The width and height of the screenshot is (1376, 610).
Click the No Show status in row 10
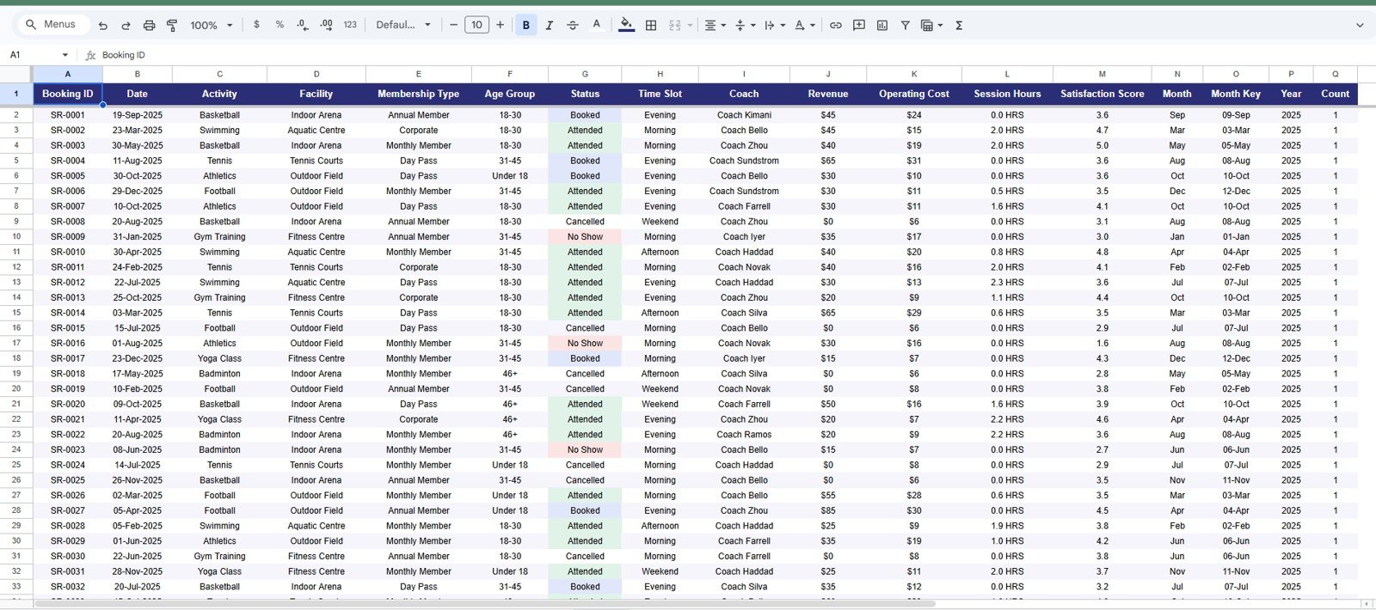585,237
